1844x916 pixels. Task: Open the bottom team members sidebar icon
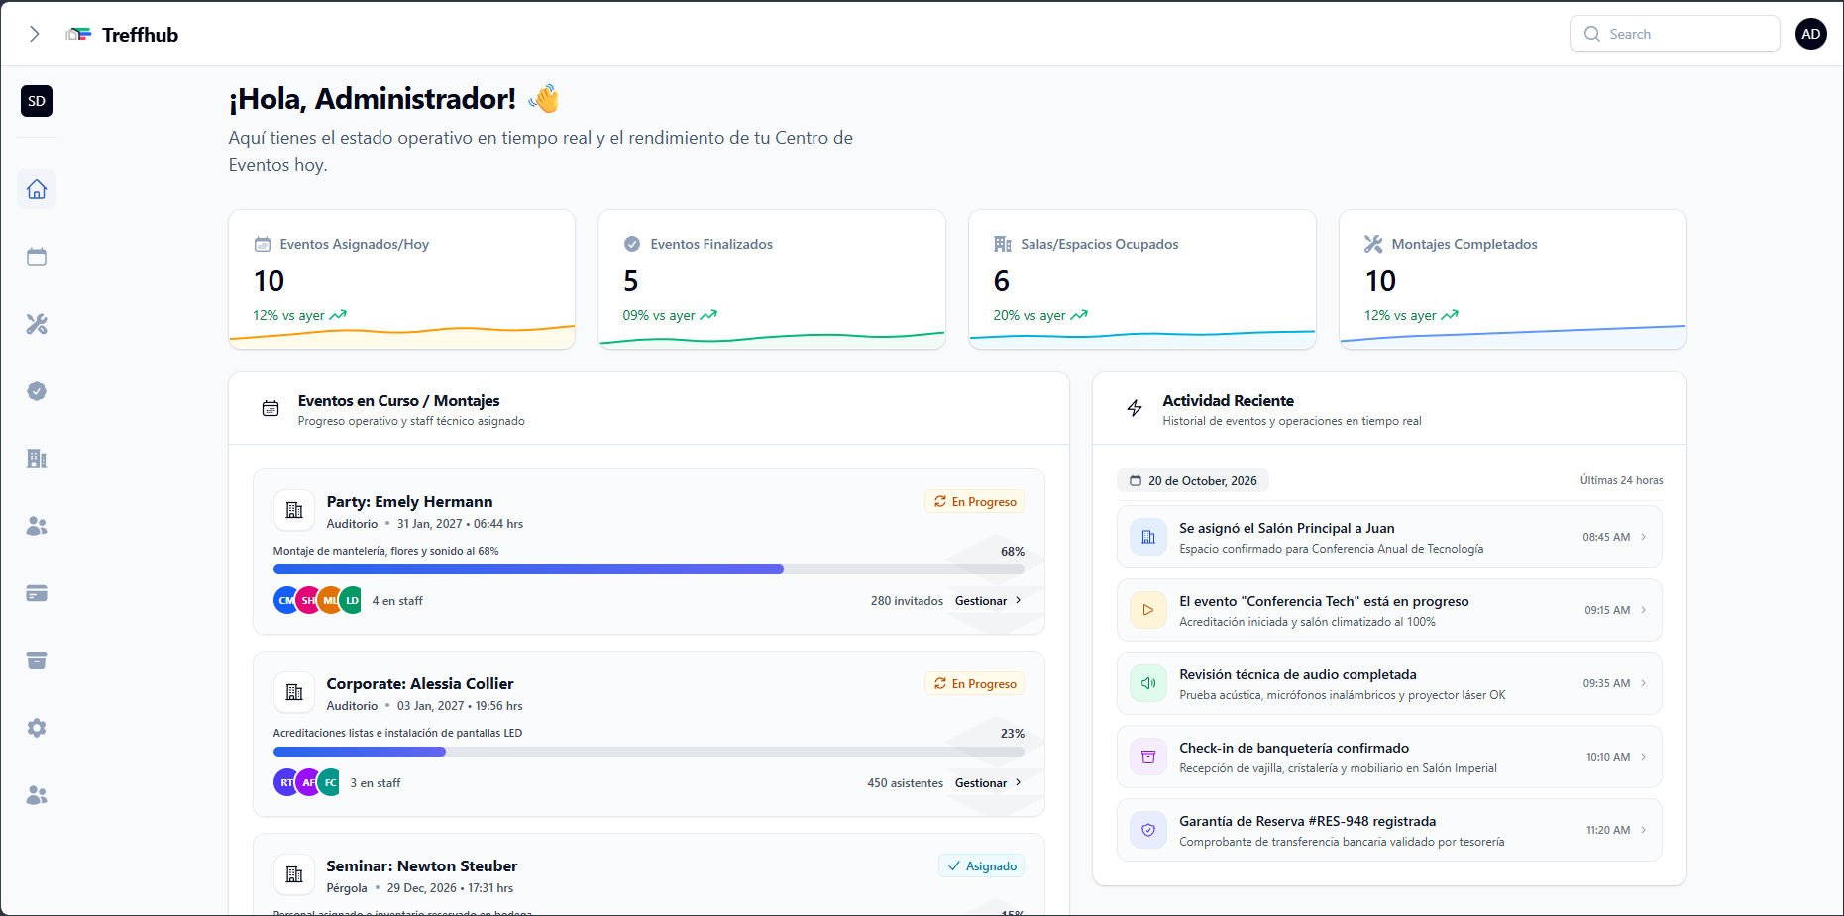coord(37,795)
